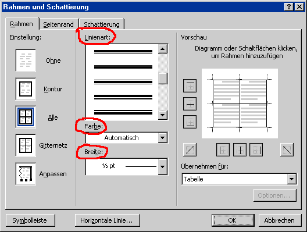Click the Symbolleiste button
The image size is (307, 232).
click(30, 220)
